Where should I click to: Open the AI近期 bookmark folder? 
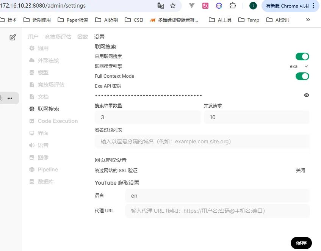[x=106, y=20]
